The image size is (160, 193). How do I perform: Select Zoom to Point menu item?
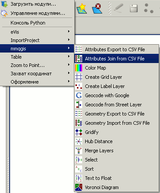37,65
